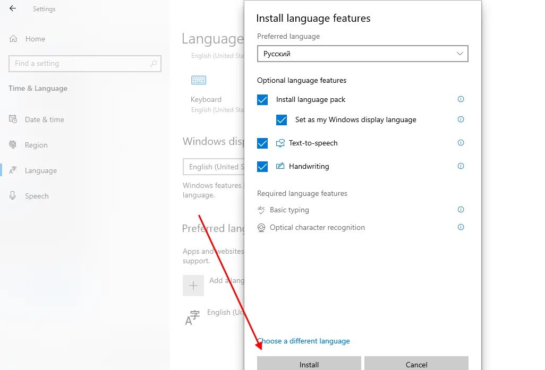Expand the dropdown chevron next to Русский
This screenshot has width=545, height=370.
(x=460, y=54)
